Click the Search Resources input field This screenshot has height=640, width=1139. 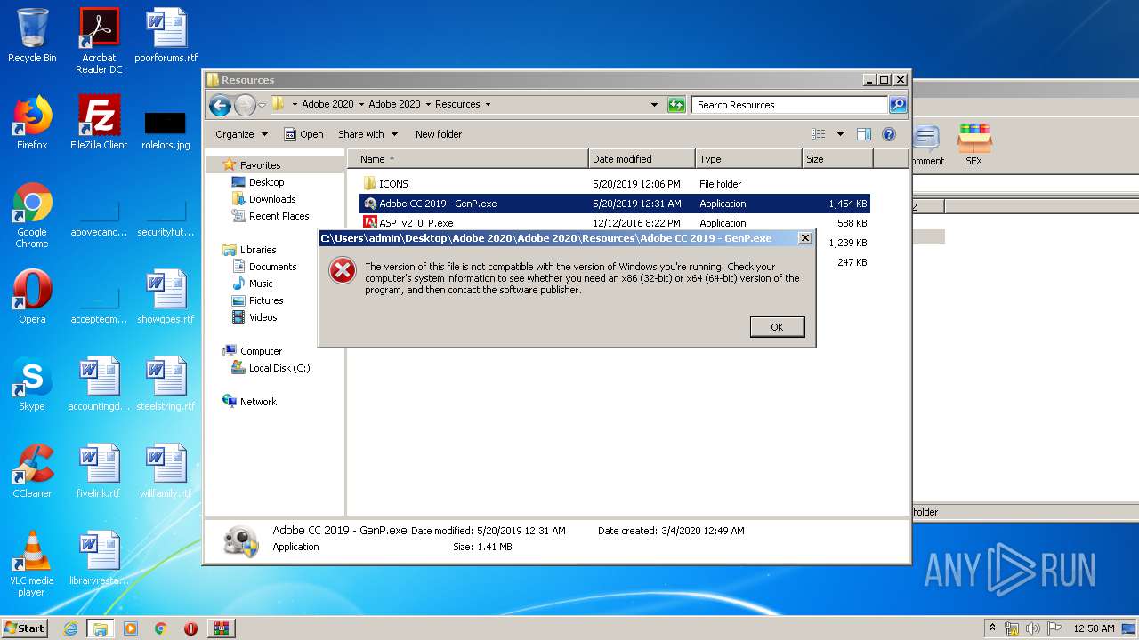click(x=789, y=105)
